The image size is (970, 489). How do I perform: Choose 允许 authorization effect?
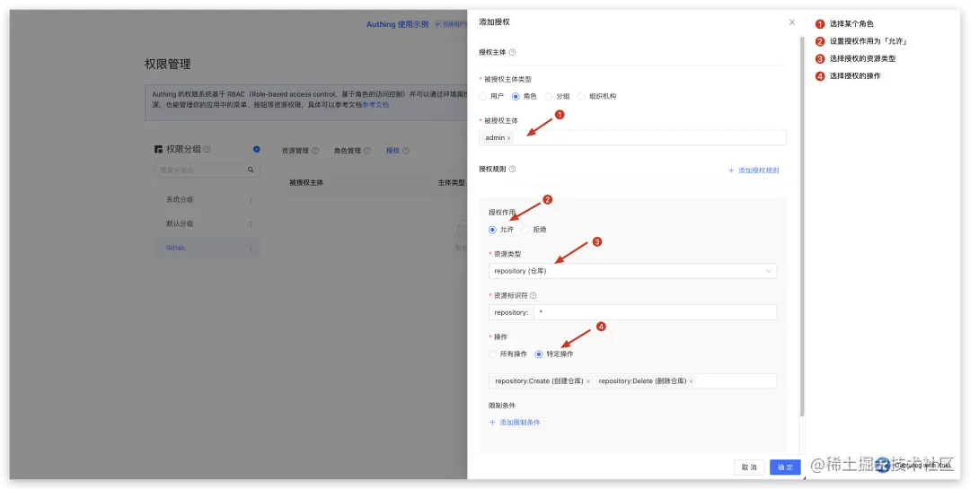pyautogui.click(x=492, y=230)
